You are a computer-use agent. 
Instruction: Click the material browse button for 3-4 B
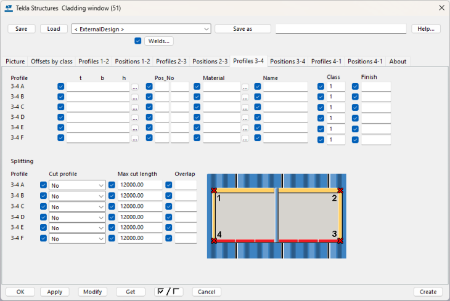[x=245, y=97]
